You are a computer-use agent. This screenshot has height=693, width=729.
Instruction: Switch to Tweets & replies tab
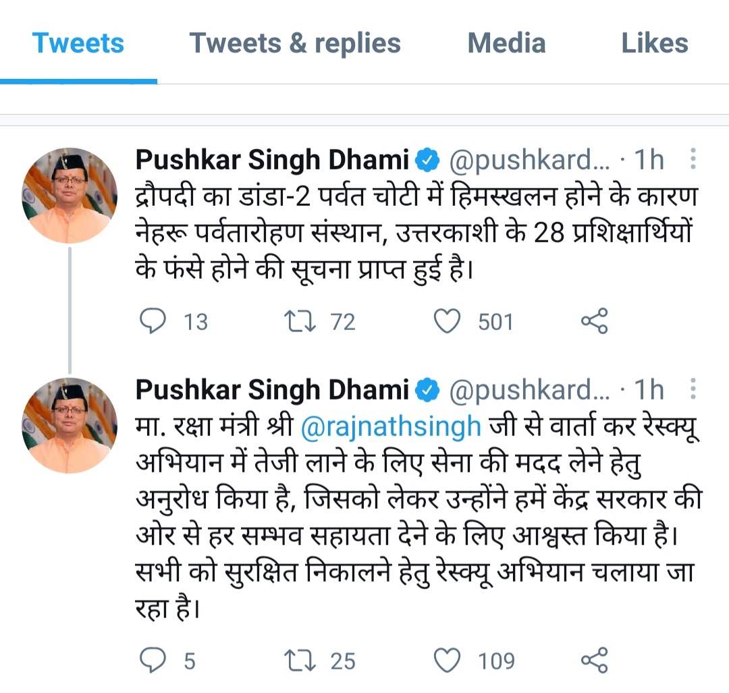pyautogui.click(x=295, y=44)
